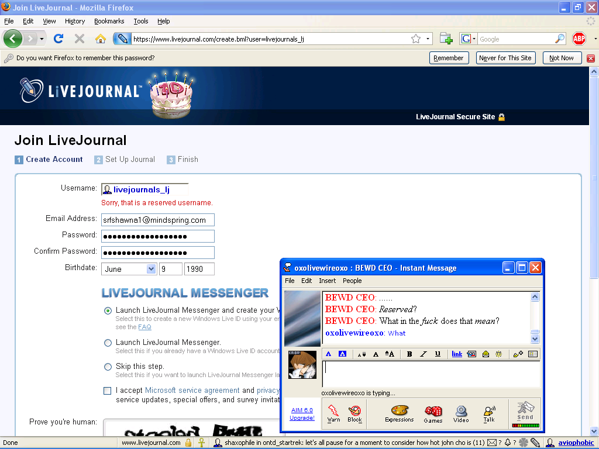Click the Adblock Plus ABP icon
The image size is (599, 449).
579,39
